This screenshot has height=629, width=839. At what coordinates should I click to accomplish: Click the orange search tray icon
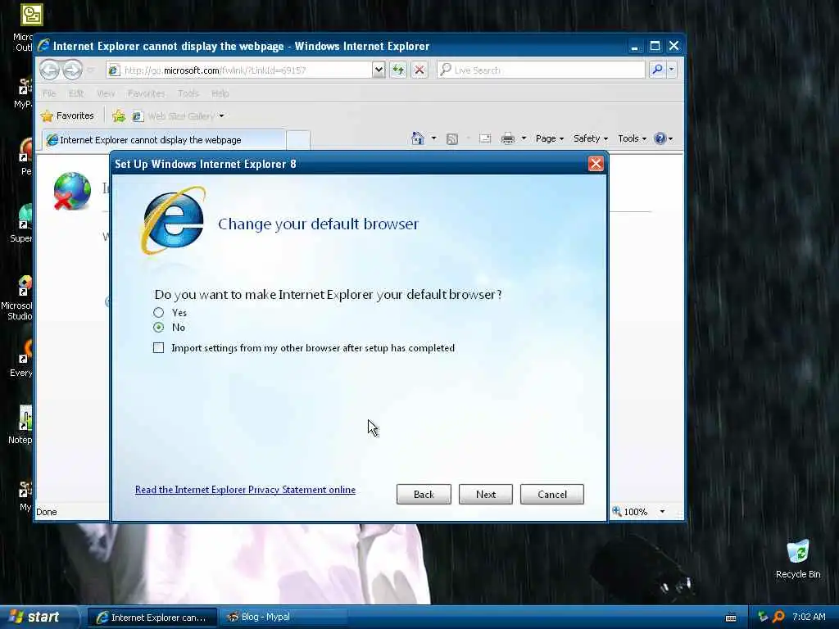[778, 617]
